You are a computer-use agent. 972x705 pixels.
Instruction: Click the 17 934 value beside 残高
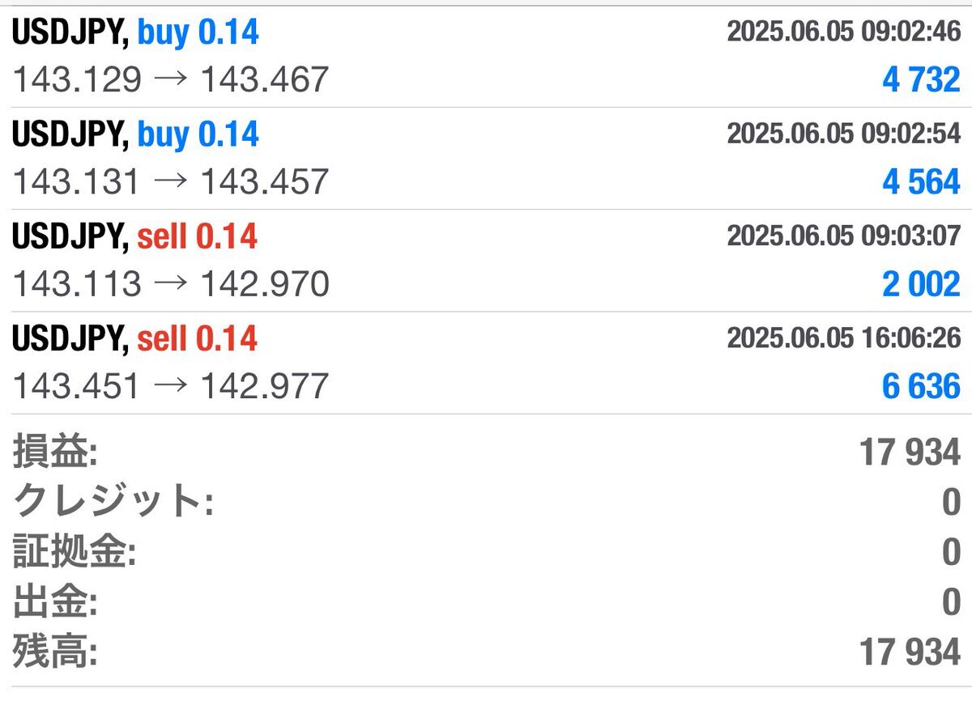point(910,652)
